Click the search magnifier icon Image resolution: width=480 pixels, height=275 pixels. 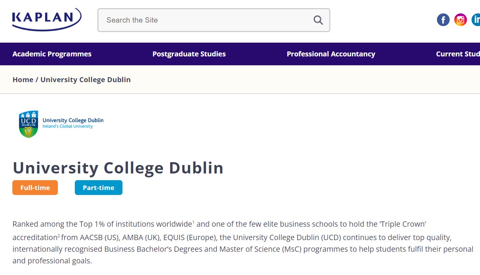coord(318,20)
